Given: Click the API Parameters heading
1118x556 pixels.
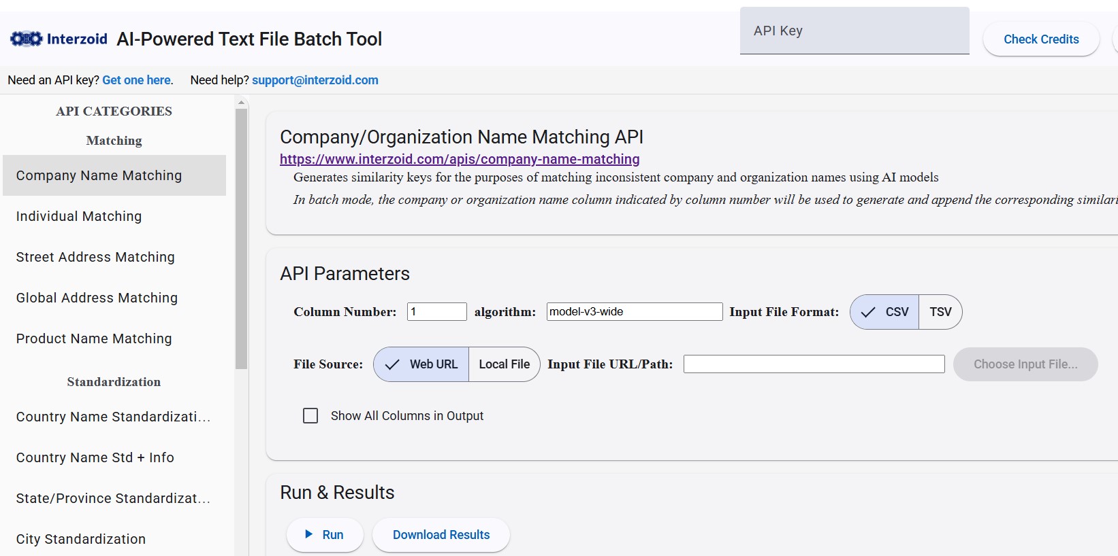Looking at the screenshot, I should pyautogui.click(x=345, y=274).
